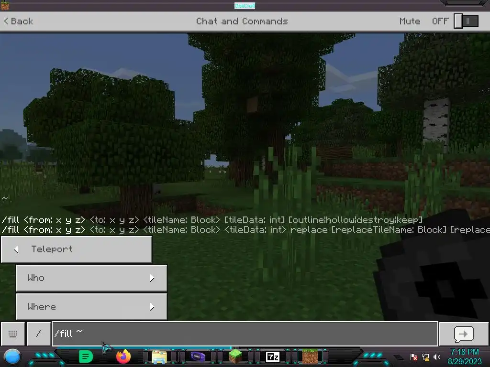Open the network status tray icon
This screenshot has height=367, width=490.
(x=425, y=357)
